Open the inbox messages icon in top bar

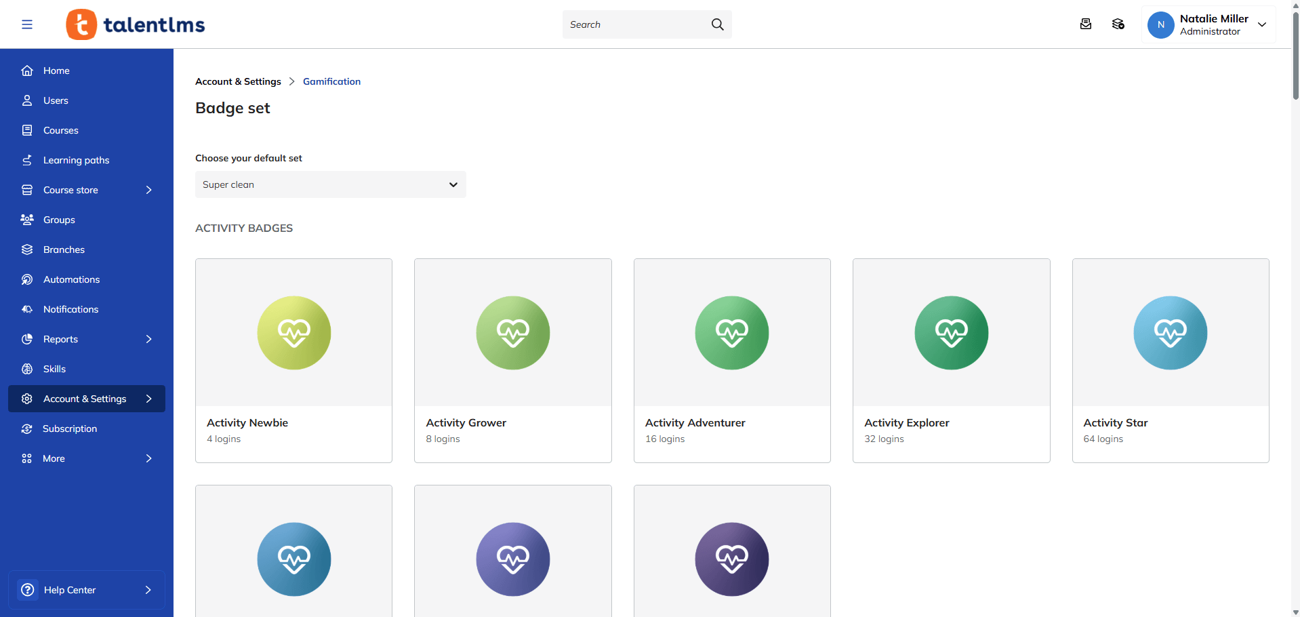(1085, 24)
